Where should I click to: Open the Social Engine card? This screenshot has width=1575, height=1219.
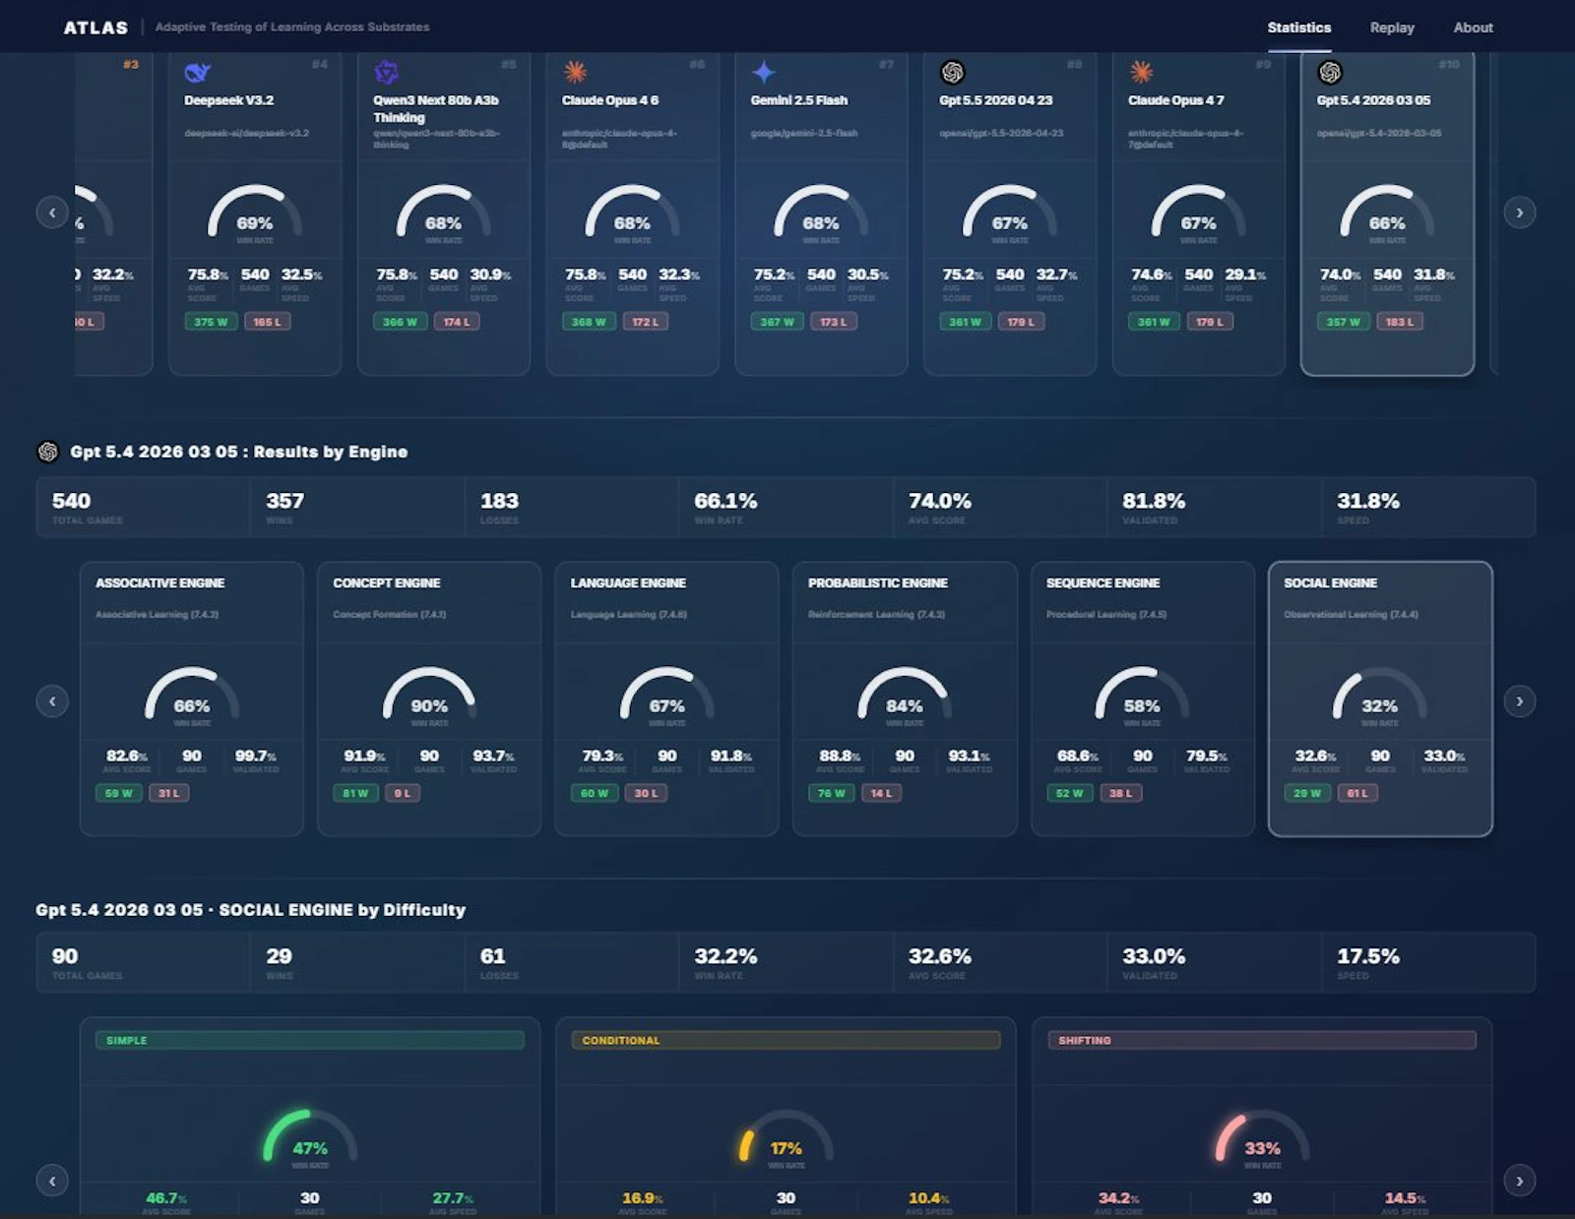pyautogui.click(x=1380, y=700)
